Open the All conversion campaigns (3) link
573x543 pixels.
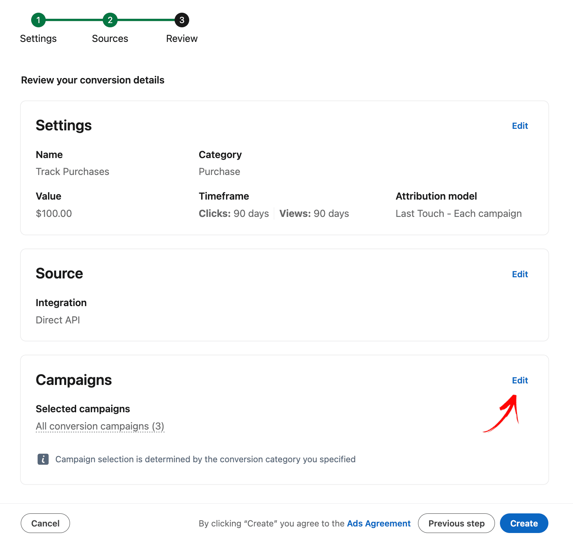pyautogui.click(x=100, y=426)
